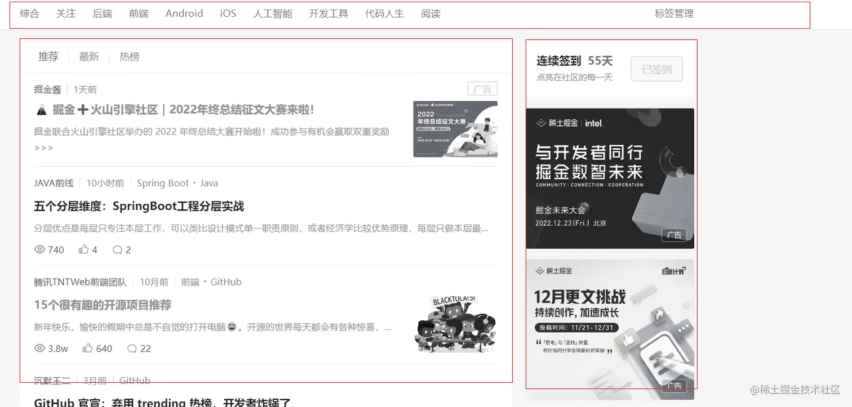Click the 连续签到 55天 heading
852x407 pixels.
[x=574, y=61]
